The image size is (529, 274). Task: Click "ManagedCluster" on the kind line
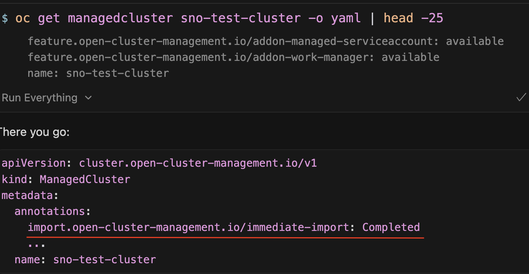tap(85, 179)
